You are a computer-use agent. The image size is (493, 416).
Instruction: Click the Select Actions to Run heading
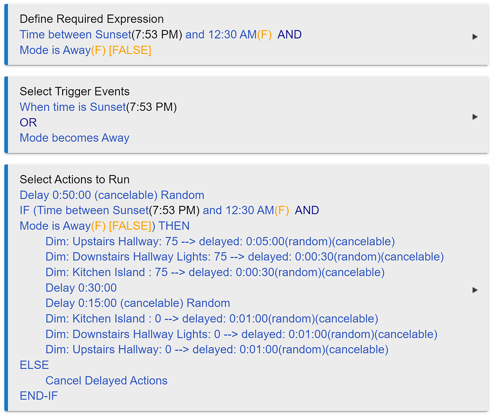click(75, 180)
